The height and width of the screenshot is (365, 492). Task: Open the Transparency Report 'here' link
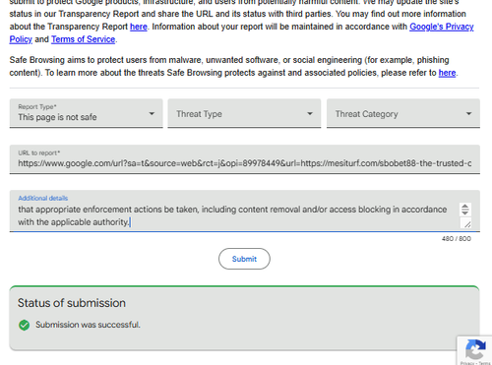[x=139, y=27]
